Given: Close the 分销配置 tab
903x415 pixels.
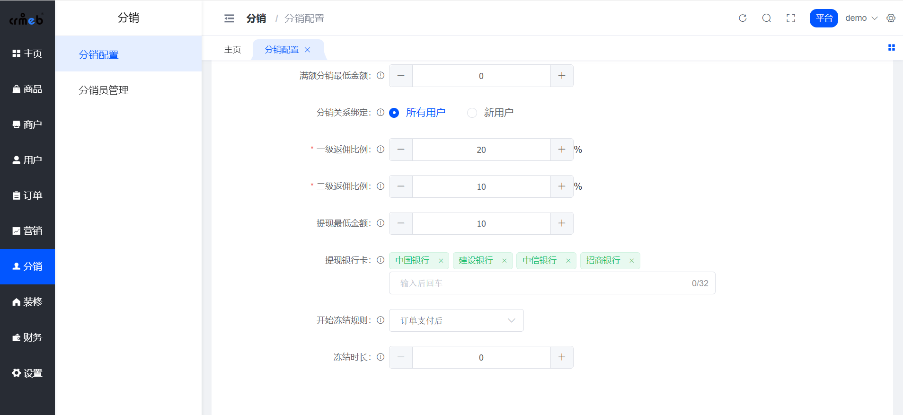Looking at the screenshot, I should pyautogui.click(x=308, y=50).
